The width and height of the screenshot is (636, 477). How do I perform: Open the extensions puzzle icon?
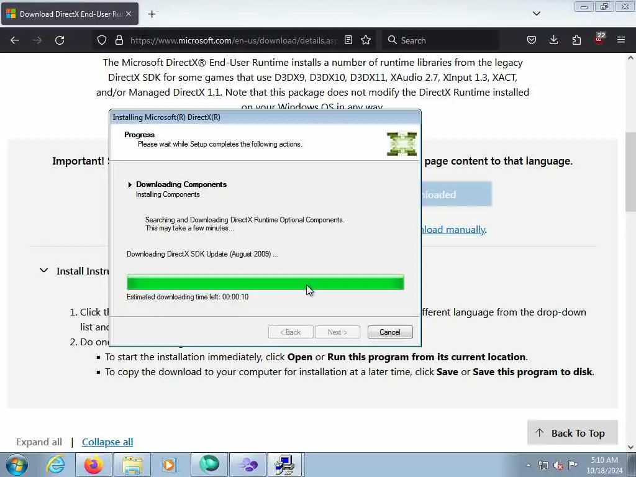click(x=576, y=40)
